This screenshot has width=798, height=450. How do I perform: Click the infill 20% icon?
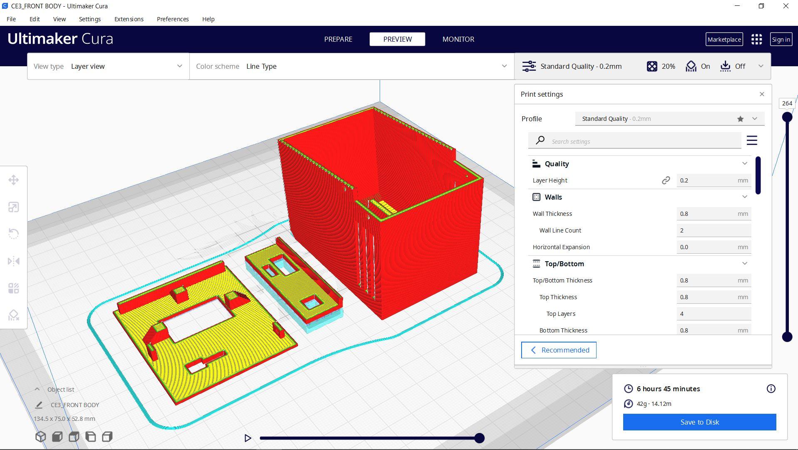652,66
